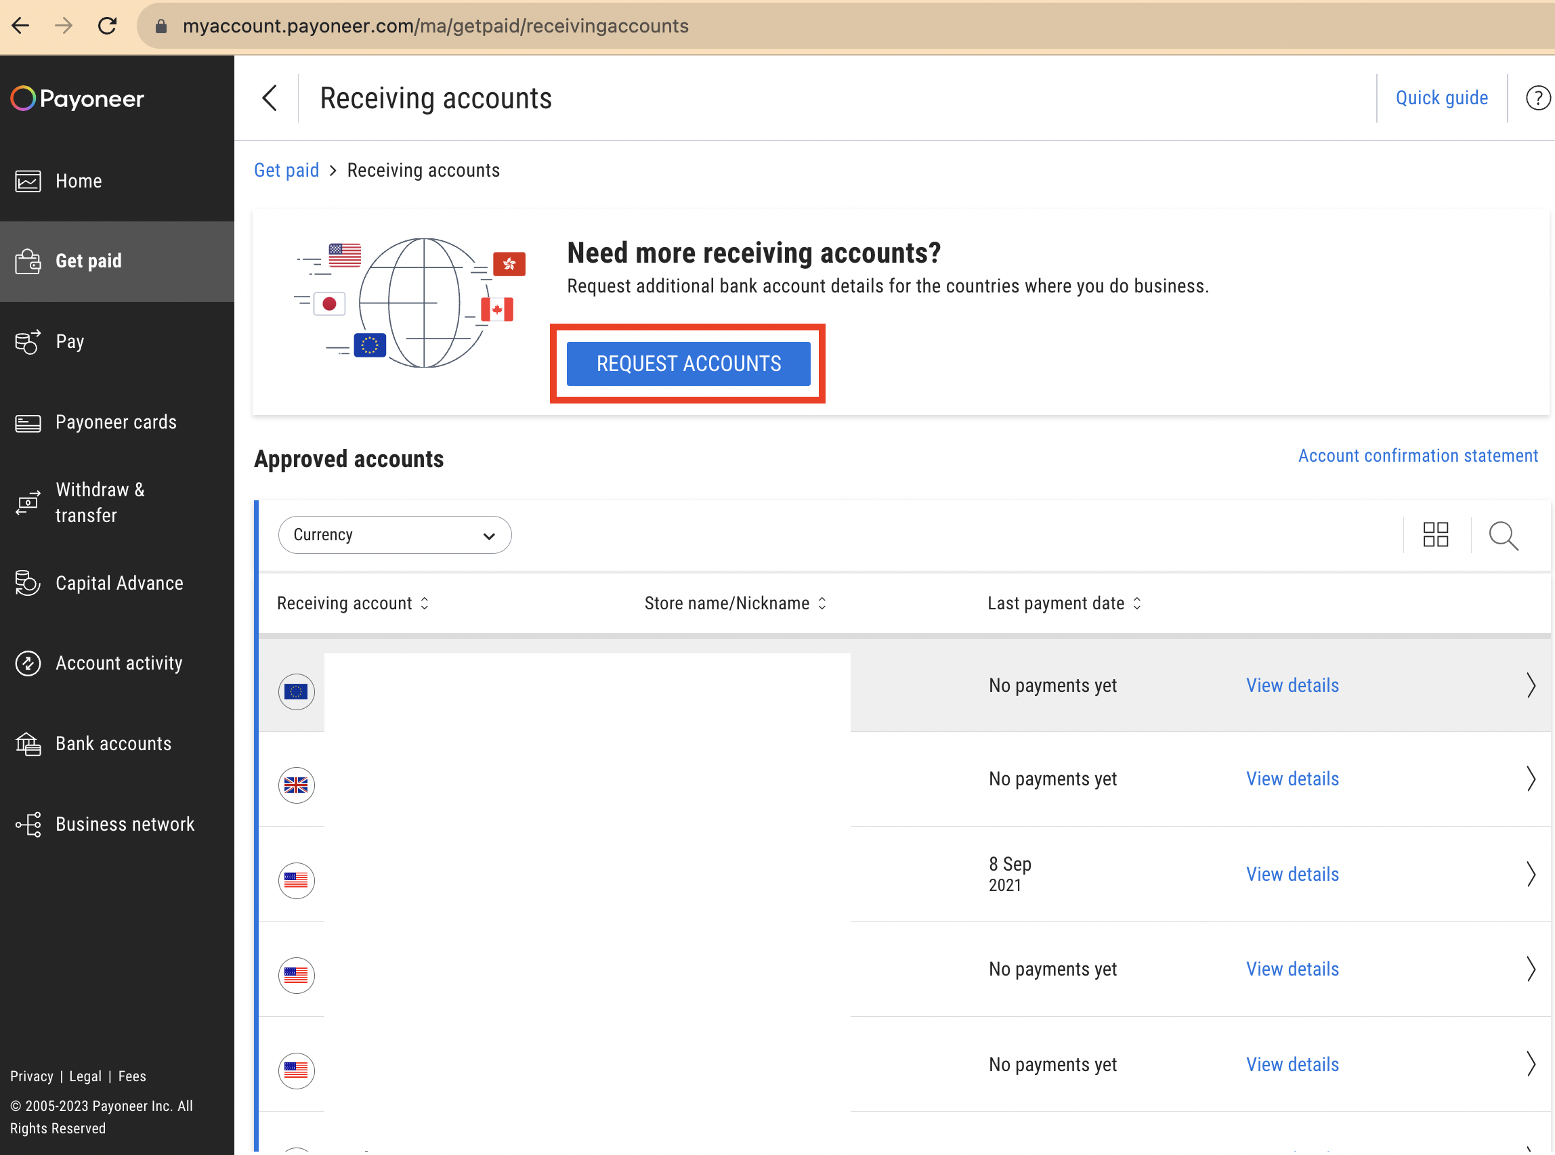Open the Quick guide link
The width and height of the screenshot is (1555, 1155).
click(1442, 98)
